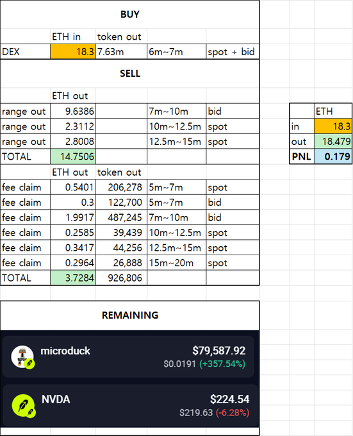This screenshot has width=353, height=436.
Task: Click the 926,806 token total cell
Action: [x=121, y=278]
